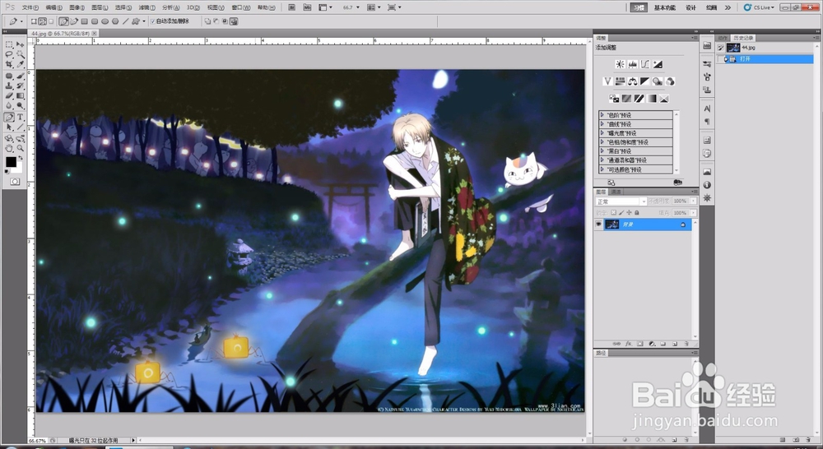The width and height of the screenshot is (823, 449).
Task: Switch to the 通道 tab
Action: [x=616, y=192]
